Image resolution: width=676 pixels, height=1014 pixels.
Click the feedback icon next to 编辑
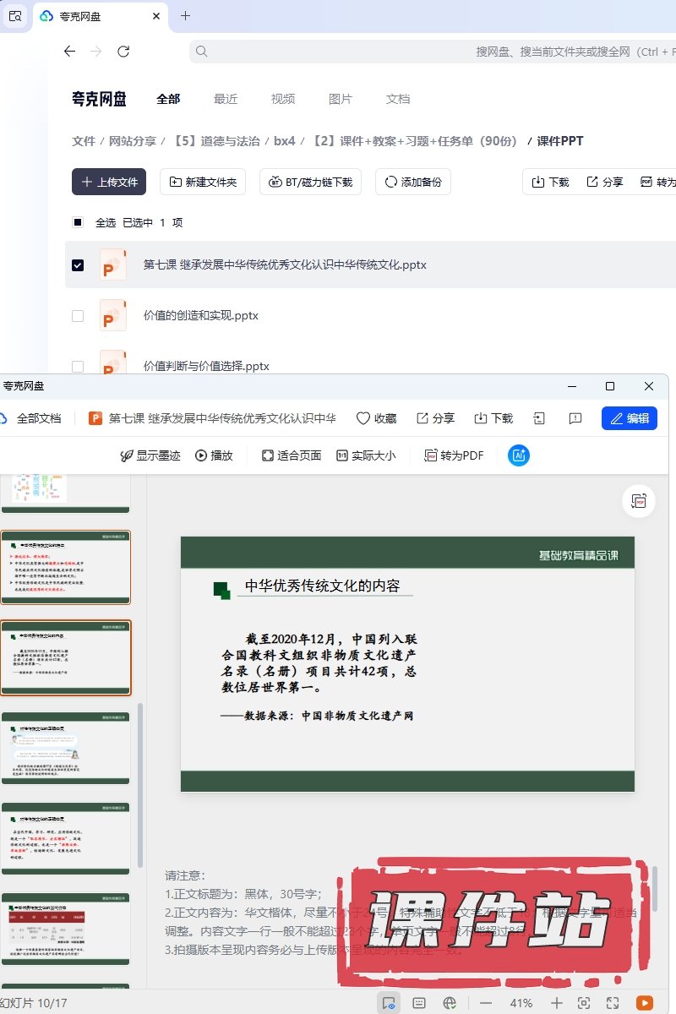575,418
